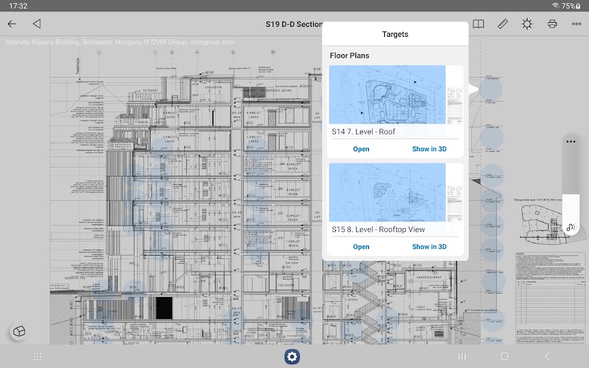Select the ruler measure tool
The image size is (589, 368).
(503, 24)
